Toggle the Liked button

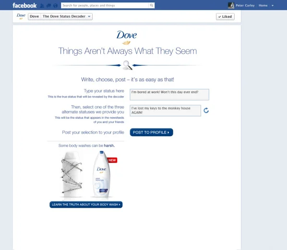click(x=225, y=16)
